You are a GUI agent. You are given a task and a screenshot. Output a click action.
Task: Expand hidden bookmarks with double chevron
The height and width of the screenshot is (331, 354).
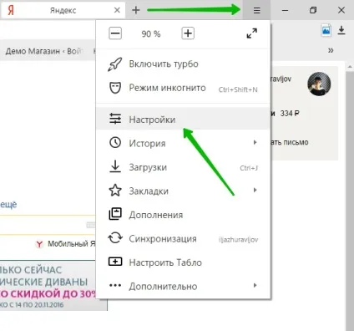tap(331, 50)
